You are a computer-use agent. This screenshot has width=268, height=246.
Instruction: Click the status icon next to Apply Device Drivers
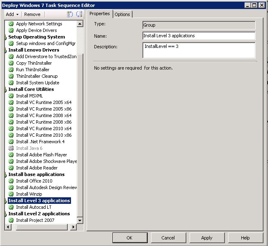pos(11,30)
